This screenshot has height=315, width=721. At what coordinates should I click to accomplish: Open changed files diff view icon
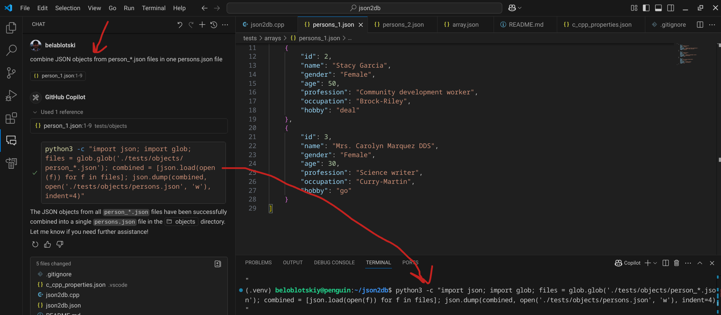click(x=218, y=264)
